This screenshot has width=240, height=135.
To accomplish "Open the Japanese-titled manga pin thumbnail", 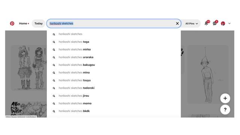I will (29, 109).
